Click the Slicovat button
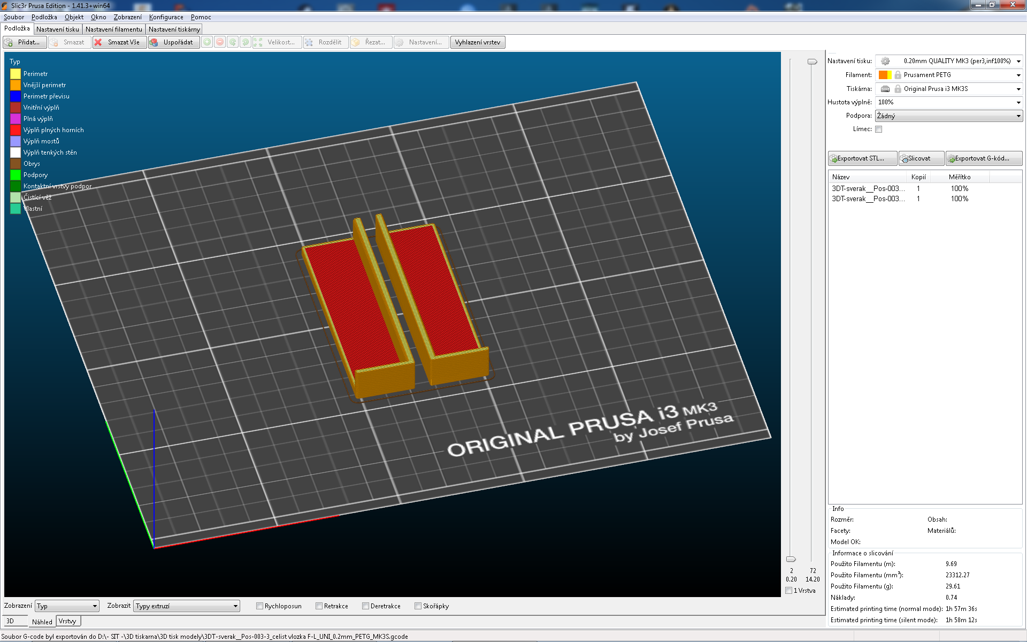The width and height of the screenshot is (1027, 642). [921, 158]
